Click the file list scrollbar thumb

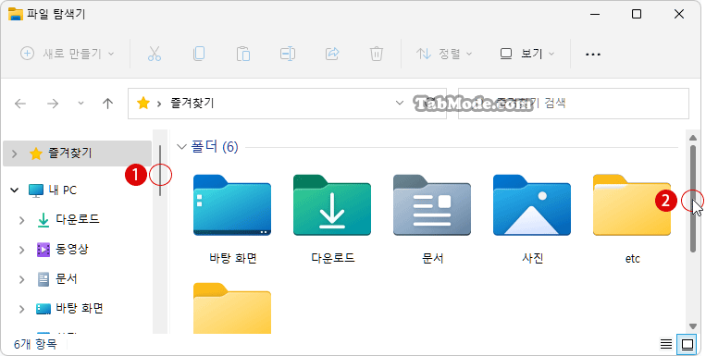(693, 198)
